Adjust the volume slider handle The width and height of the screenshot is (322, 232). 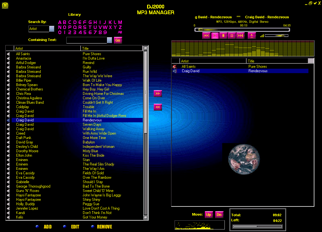pyautogui.click(x=283, y=36)
